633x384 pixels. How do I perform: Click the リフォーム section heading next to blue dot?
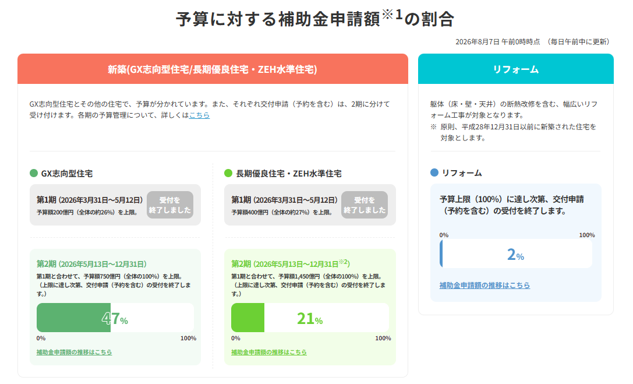pos(462,173)
